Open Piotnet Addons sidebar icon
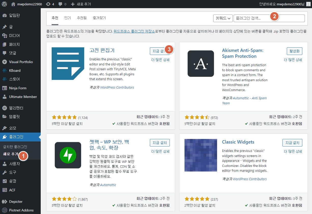This screenshot has height=214, width=312. [x=4, y=210]
